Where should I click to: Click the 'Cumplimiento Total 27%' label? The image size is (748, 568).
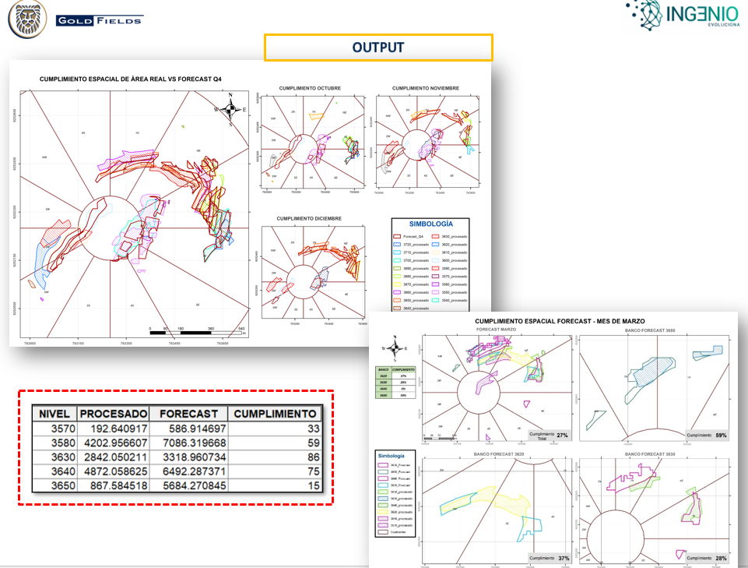pyautogui.click(x=549, y=436)
